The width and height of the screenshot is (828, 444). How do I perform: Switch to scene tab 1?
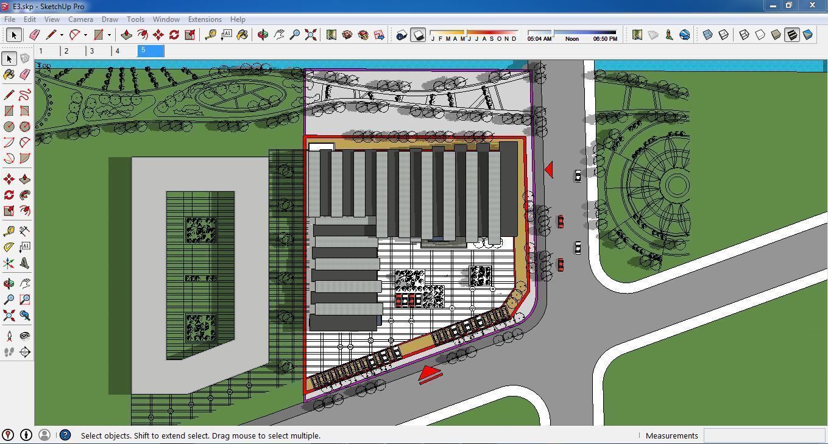[48, 51]
